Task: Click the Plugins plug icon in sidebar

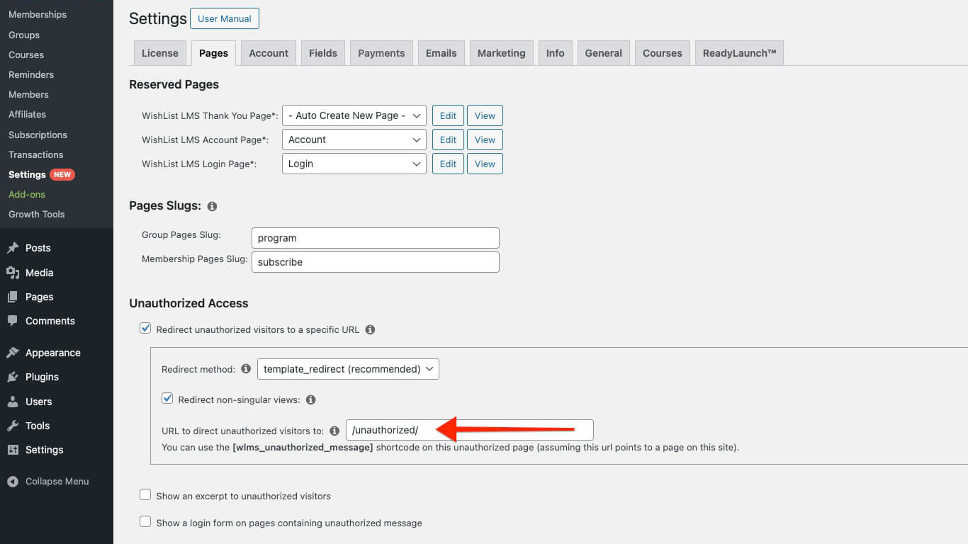Action: tap(13, 377)
